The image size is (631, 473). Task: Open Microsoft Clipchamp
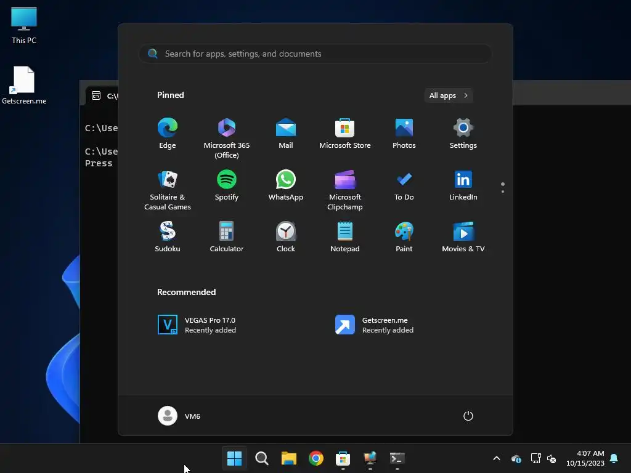pyautogui.click(x=345, y=191)
